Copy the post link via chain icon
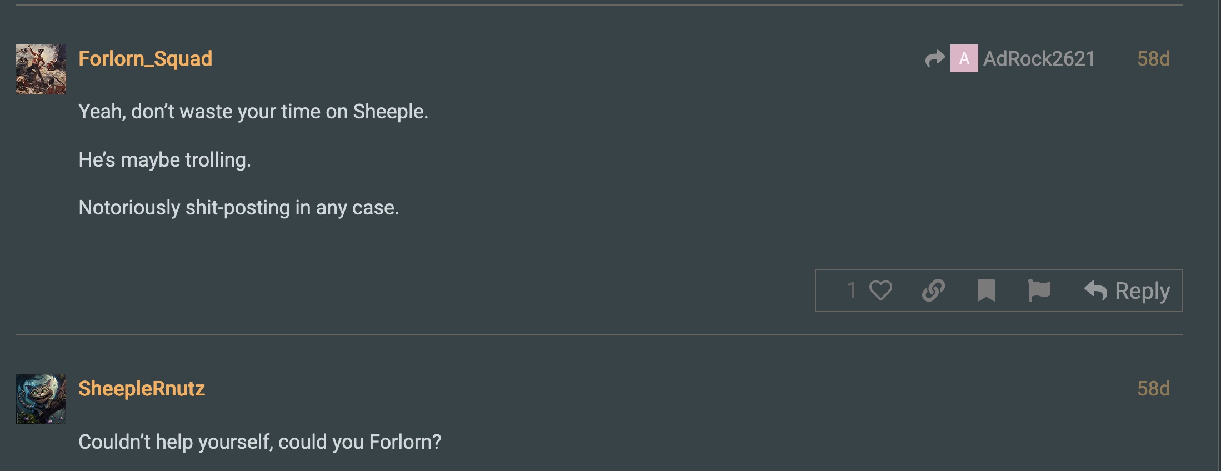The image size is (1221, 471). (x=933, y=290)
